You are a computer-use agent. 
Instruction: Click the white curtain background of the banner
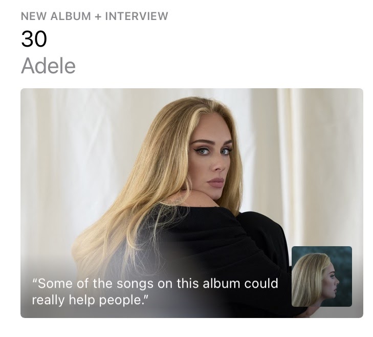[309, 155]
